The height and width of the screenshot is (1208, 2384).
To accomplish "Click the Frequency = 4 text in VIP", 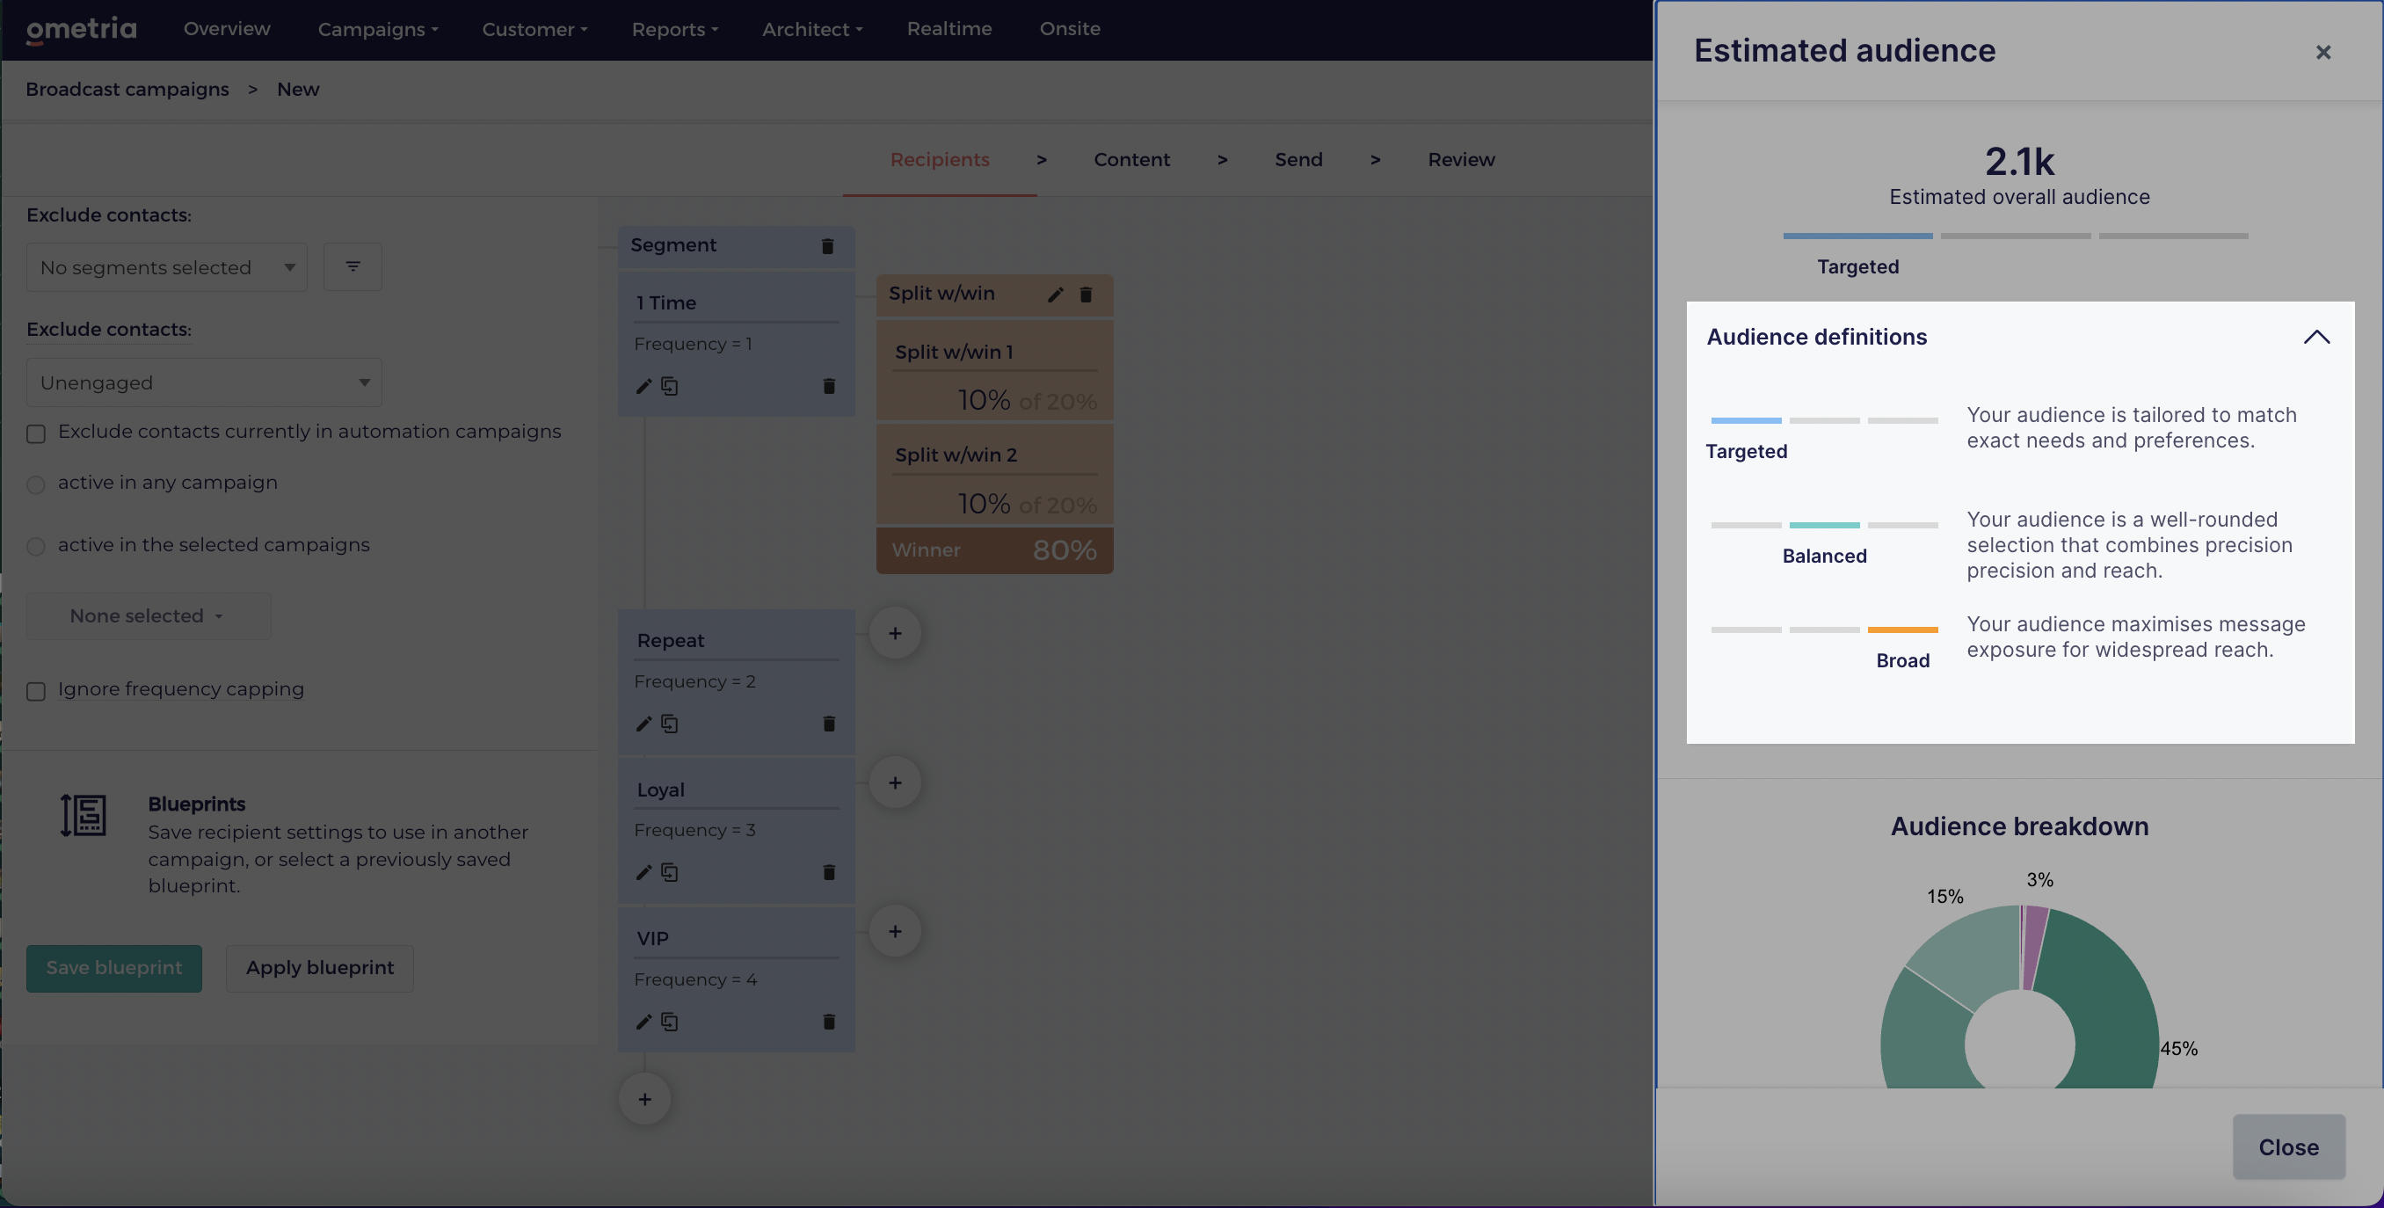I will point(695,979).
